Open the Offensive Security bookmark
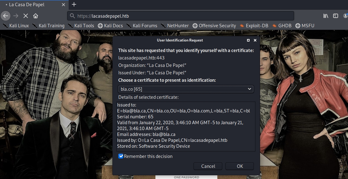The width and height of the screenshot is (348, 179). (214, 26)
